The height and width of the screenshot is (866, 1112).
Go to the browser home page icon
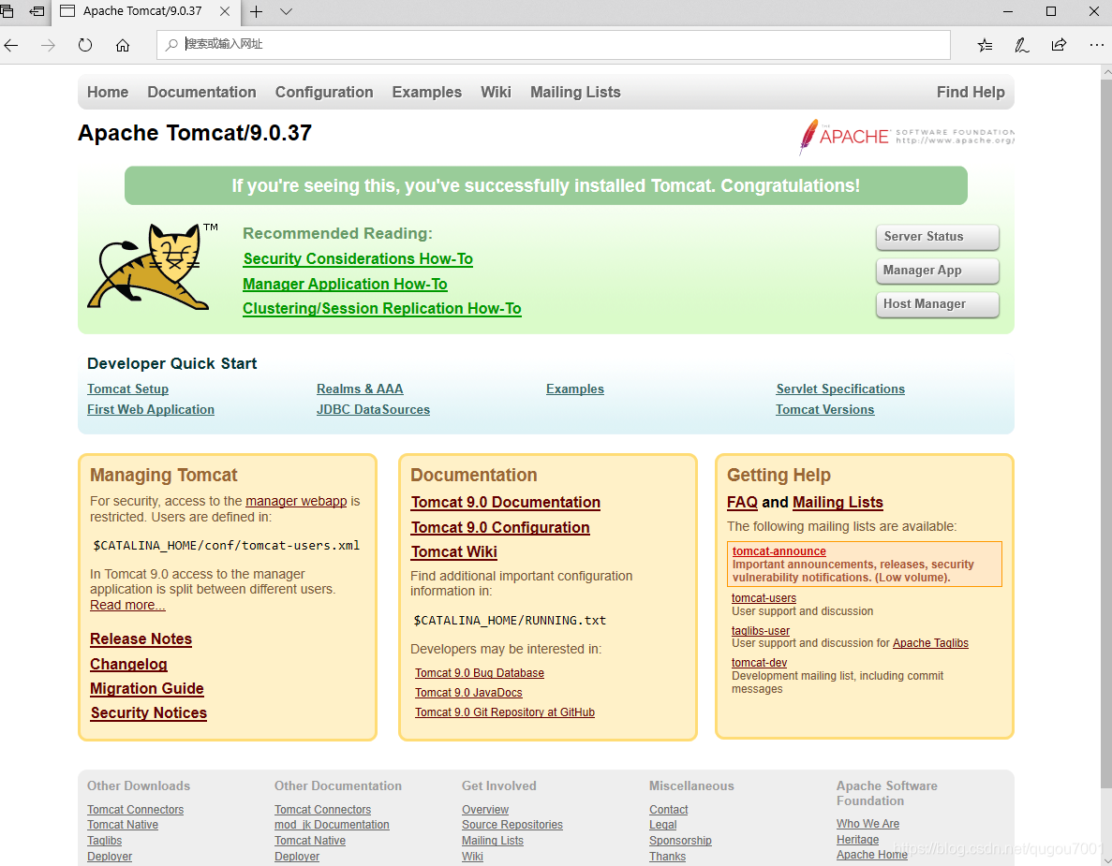123,45
